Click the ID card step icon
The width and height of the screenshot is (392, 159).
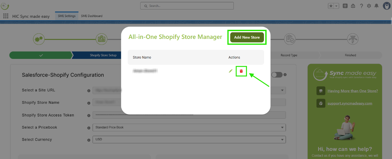(102, 39)
